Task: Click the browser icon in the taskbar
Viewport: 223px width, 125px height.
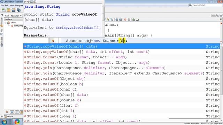Action: coord(17,122)
